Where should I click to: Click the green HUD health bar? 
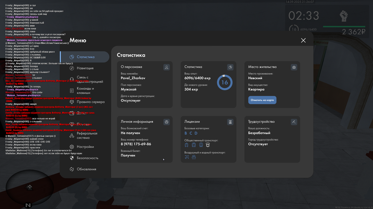pos(344,26)
